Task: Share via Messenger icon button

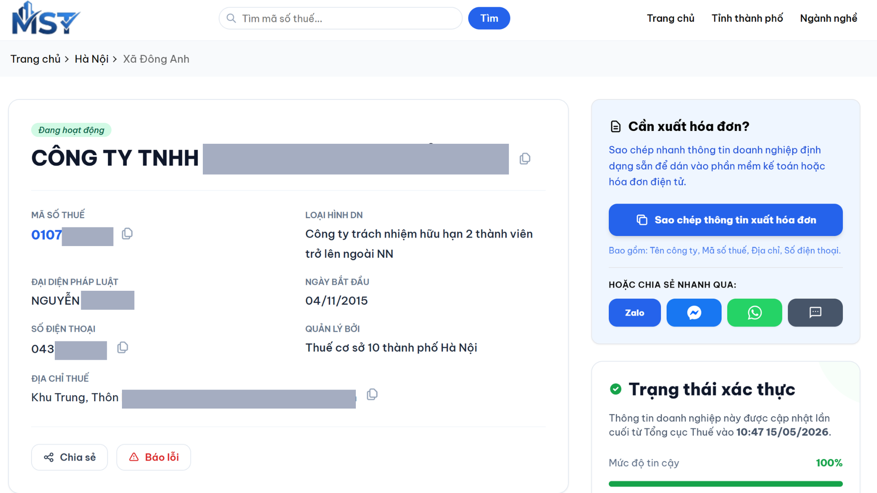Action: (694, 313)
